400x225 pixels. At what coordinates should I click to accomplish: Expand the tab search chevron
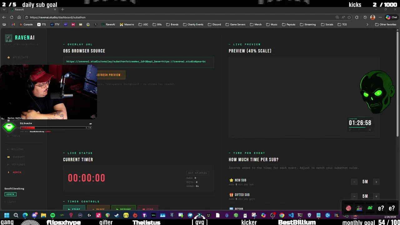coord(4,9)
